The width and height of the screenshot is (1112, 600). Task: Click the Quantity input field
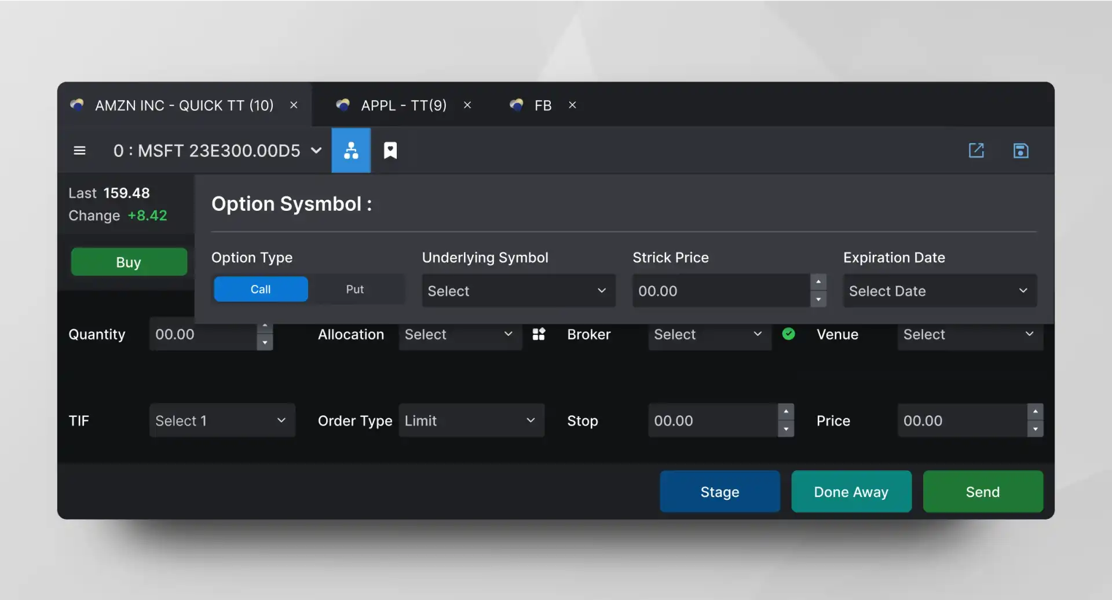[203, 334]
